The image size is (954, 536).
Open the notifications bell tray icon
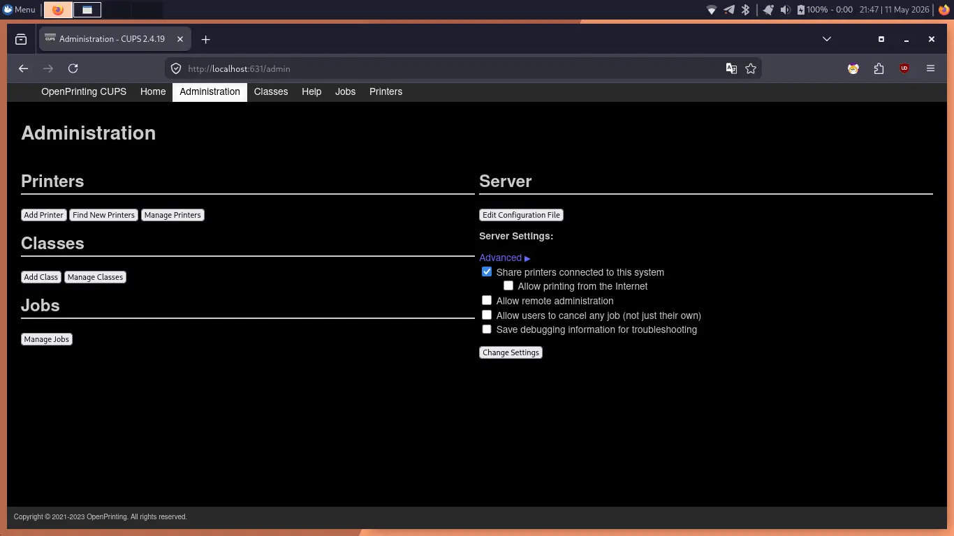[768, 10]
